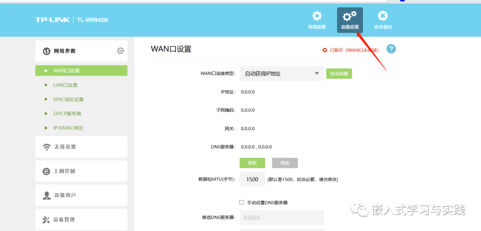Expand 上网控制 menu section
481x231 pixels.
point(82,171)
